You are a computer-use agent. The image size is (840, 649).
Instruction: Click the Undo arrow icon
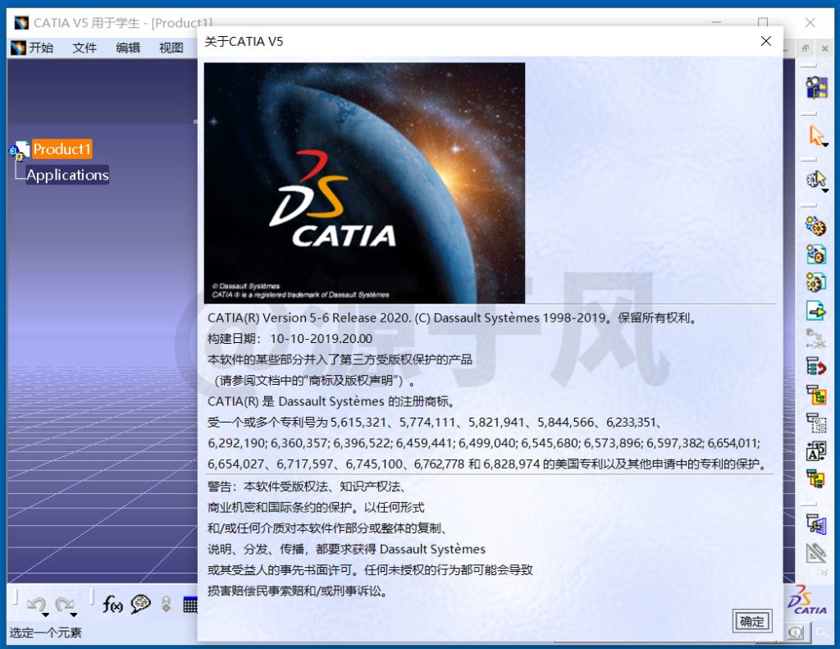point(36,604)
